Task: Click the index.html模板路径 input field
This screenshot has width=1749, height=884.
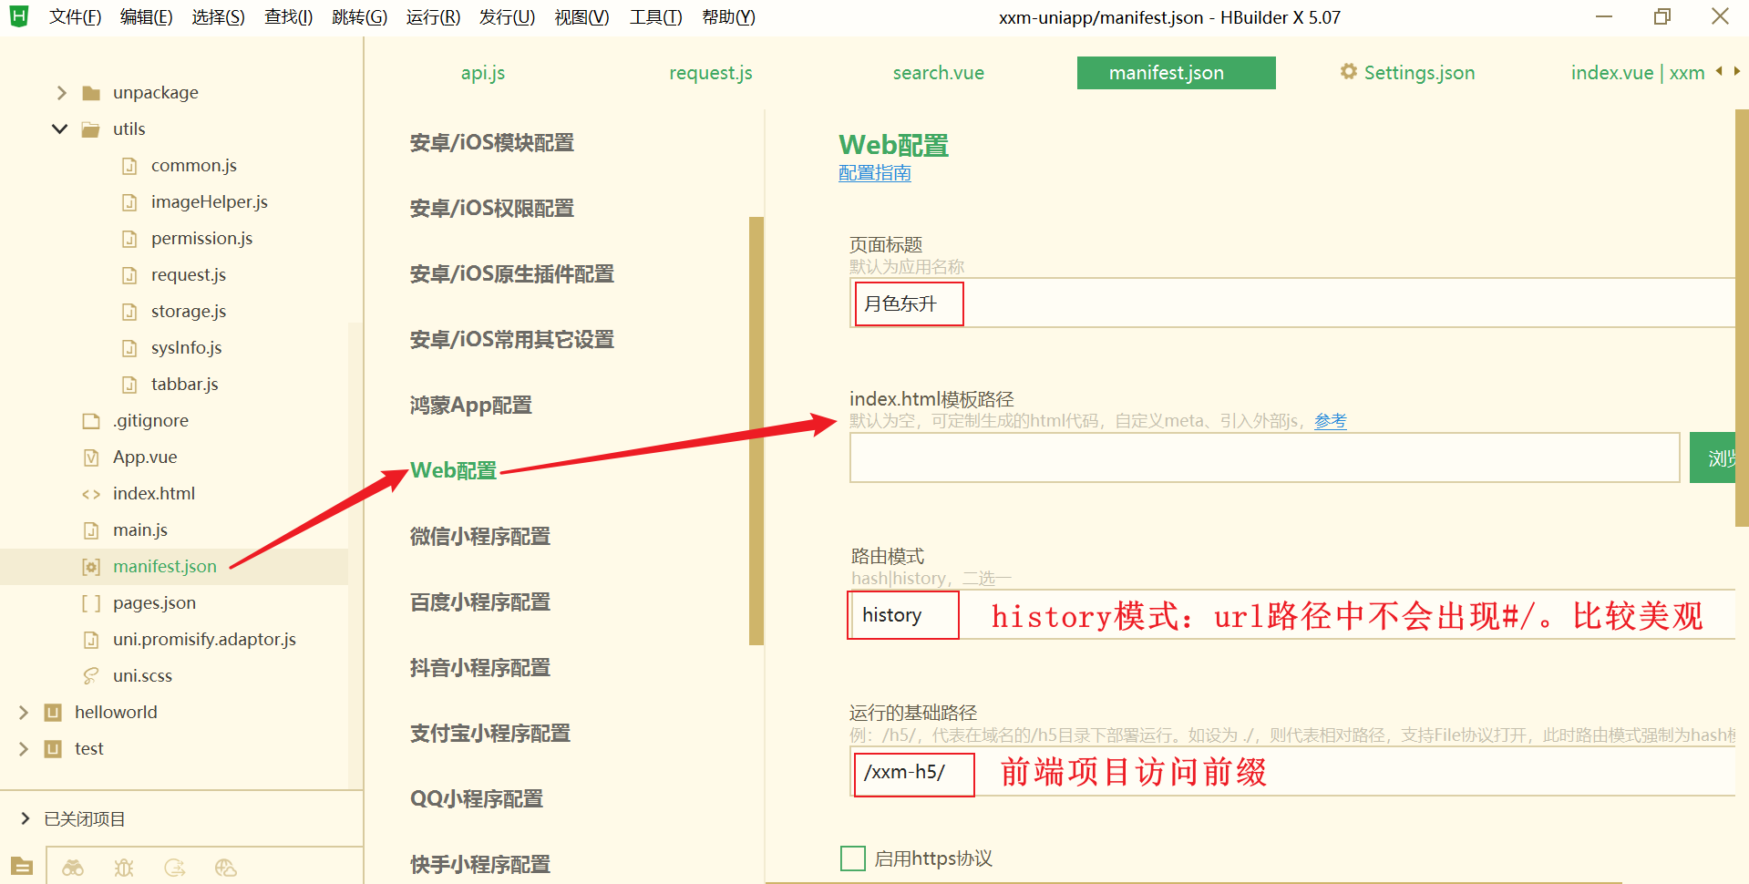Action: [1265, 457]
